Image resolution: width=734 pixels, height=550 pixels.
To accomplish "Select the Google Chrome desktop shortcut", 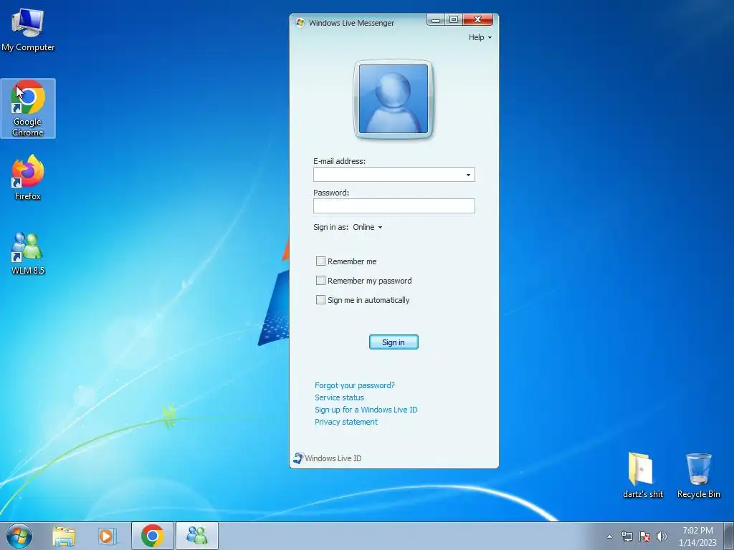I will coord(28,109).
